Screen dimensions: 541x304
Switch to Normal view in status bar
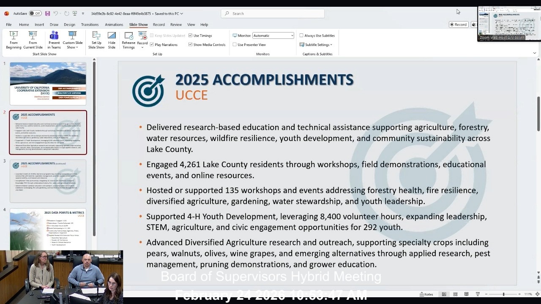pyautogui.click(x=444, y=294)
